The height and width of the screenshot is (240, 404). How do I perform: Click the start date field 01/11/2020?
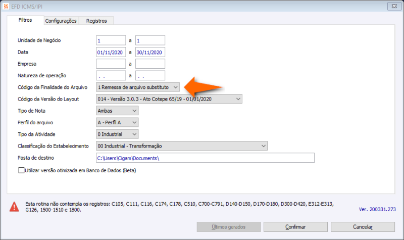tap(111, 53)
